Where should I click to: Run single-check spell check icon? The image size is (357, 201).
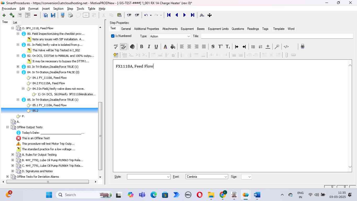tap(116, 47)
